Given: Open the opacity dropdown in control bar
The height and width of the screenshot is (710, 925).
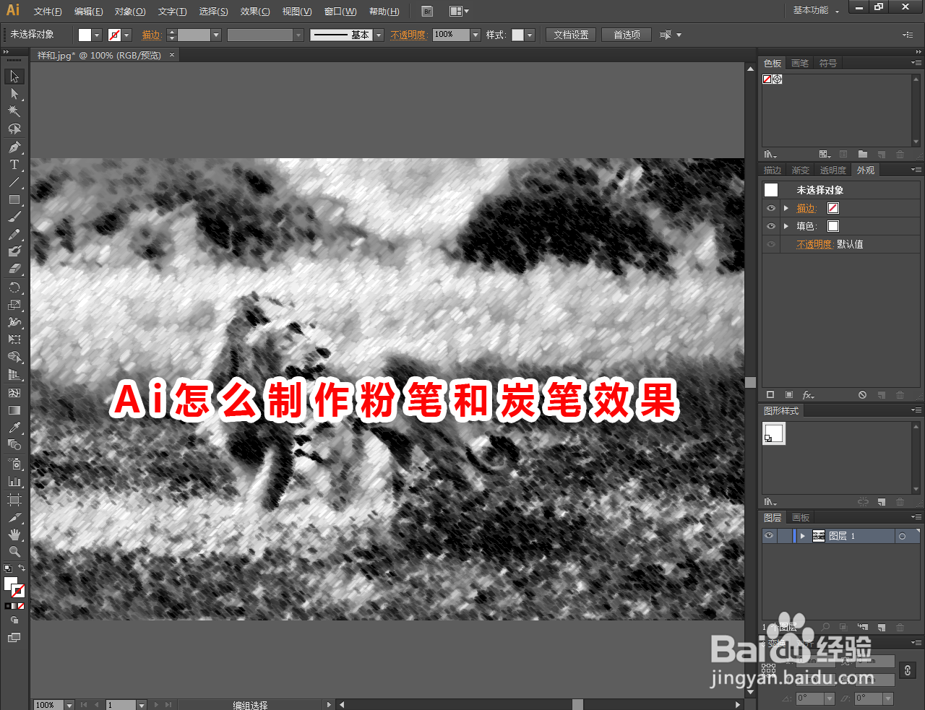Looking at the screenshot, I should tap(475, 34).
